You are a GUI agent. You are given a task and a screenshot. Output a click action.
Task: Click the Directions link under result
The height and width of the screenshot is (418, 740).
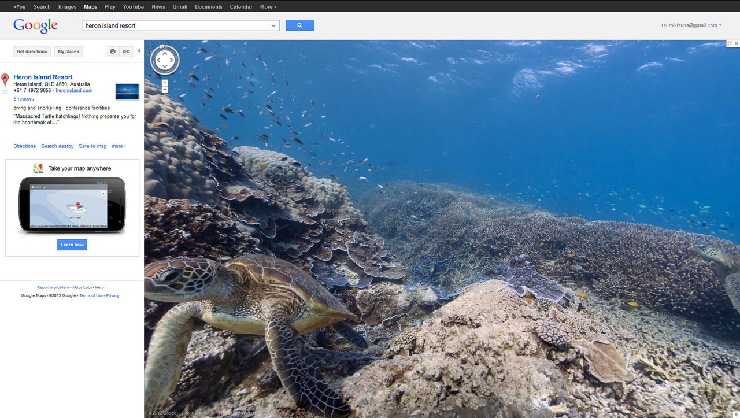click(25, 146)
